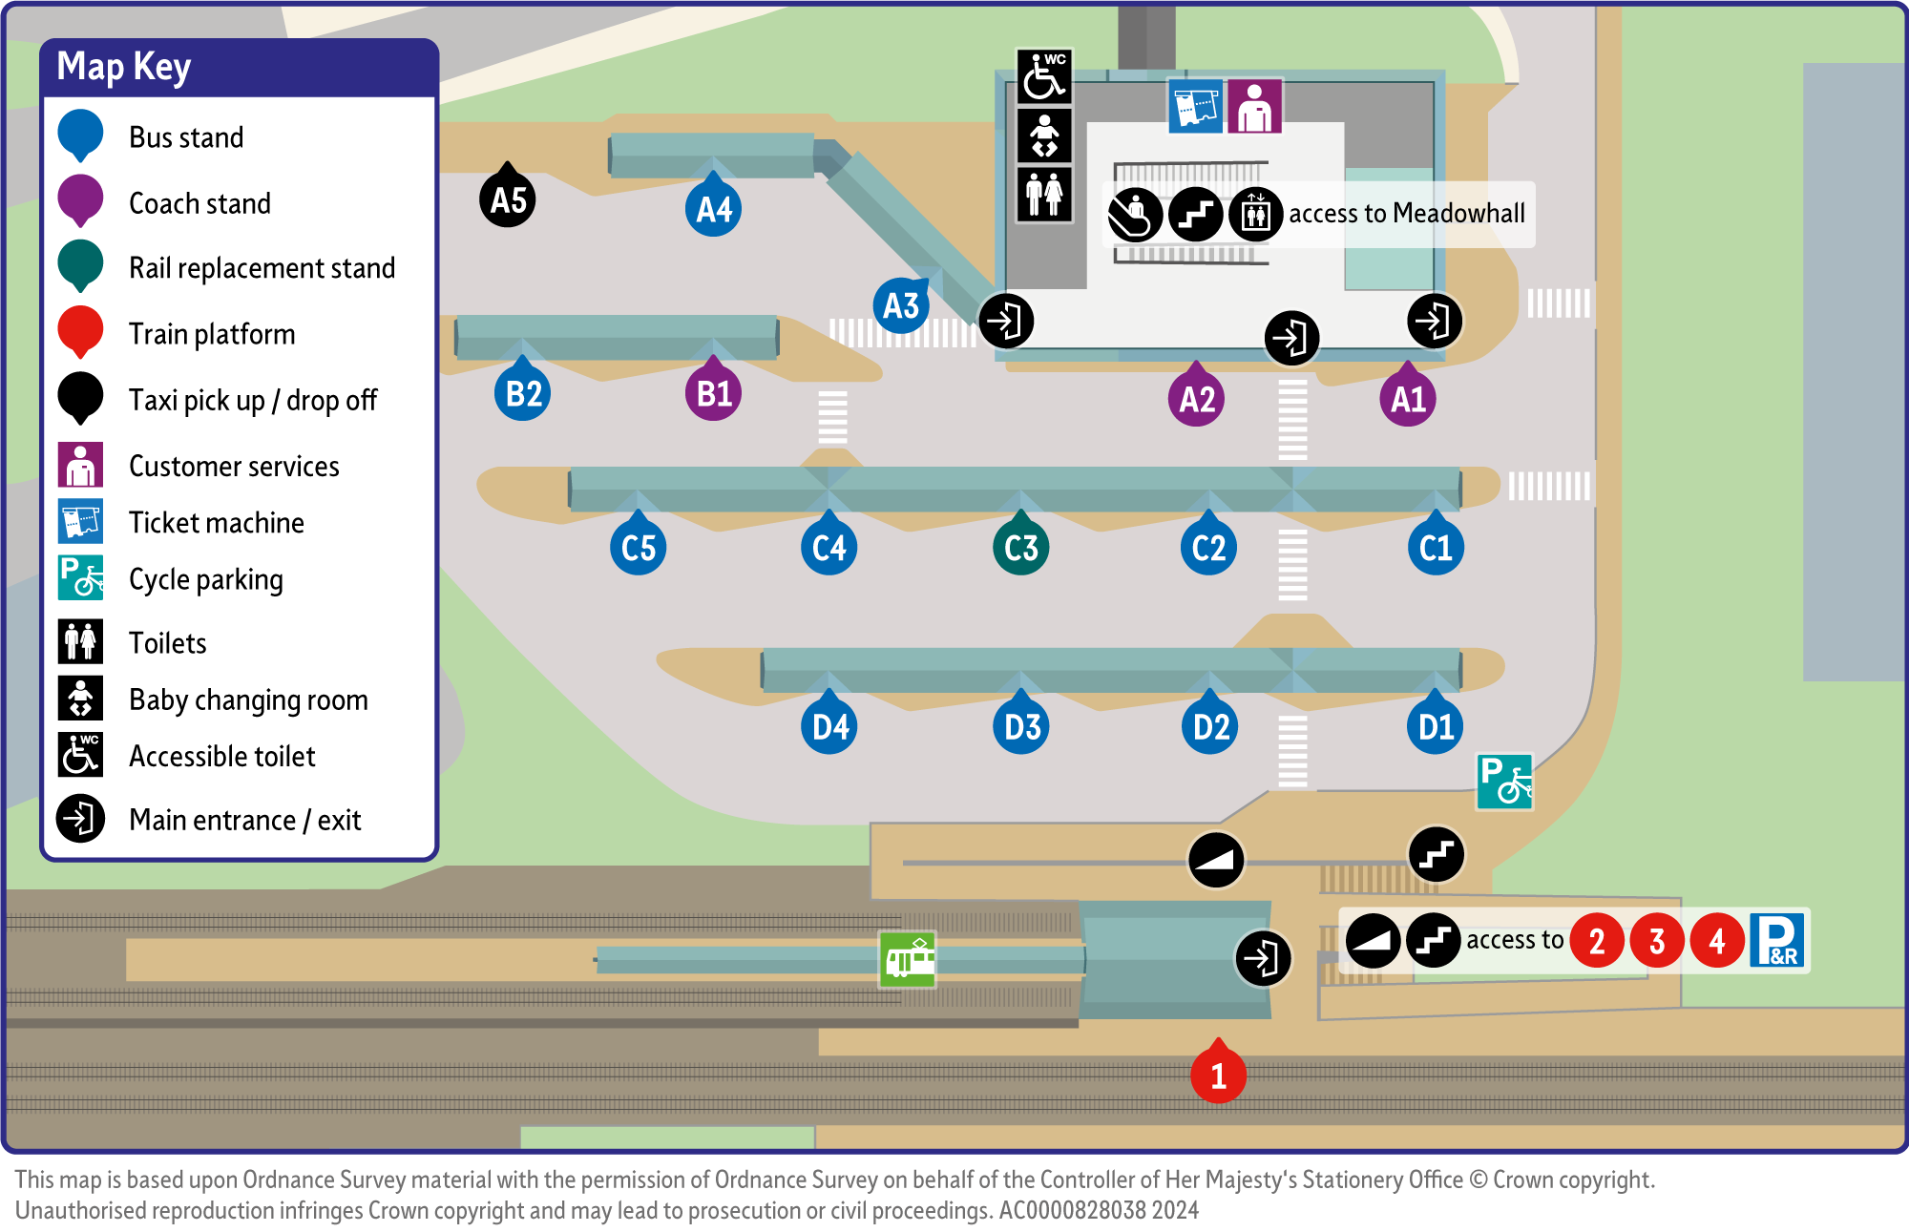The image size is (1909, 1232).
Task: Select train platform 4 marker
Action: tap(1717, 941)
